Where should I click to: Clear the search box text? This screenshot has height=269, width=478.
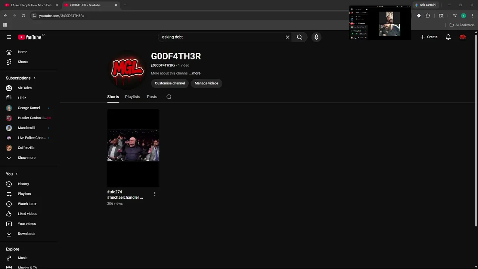pos(288,37)
